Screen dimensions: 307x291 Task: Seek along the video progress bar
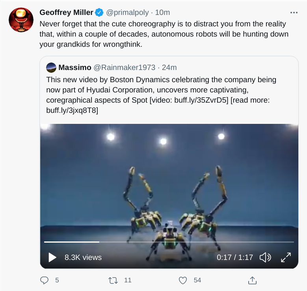click(169, 242)
